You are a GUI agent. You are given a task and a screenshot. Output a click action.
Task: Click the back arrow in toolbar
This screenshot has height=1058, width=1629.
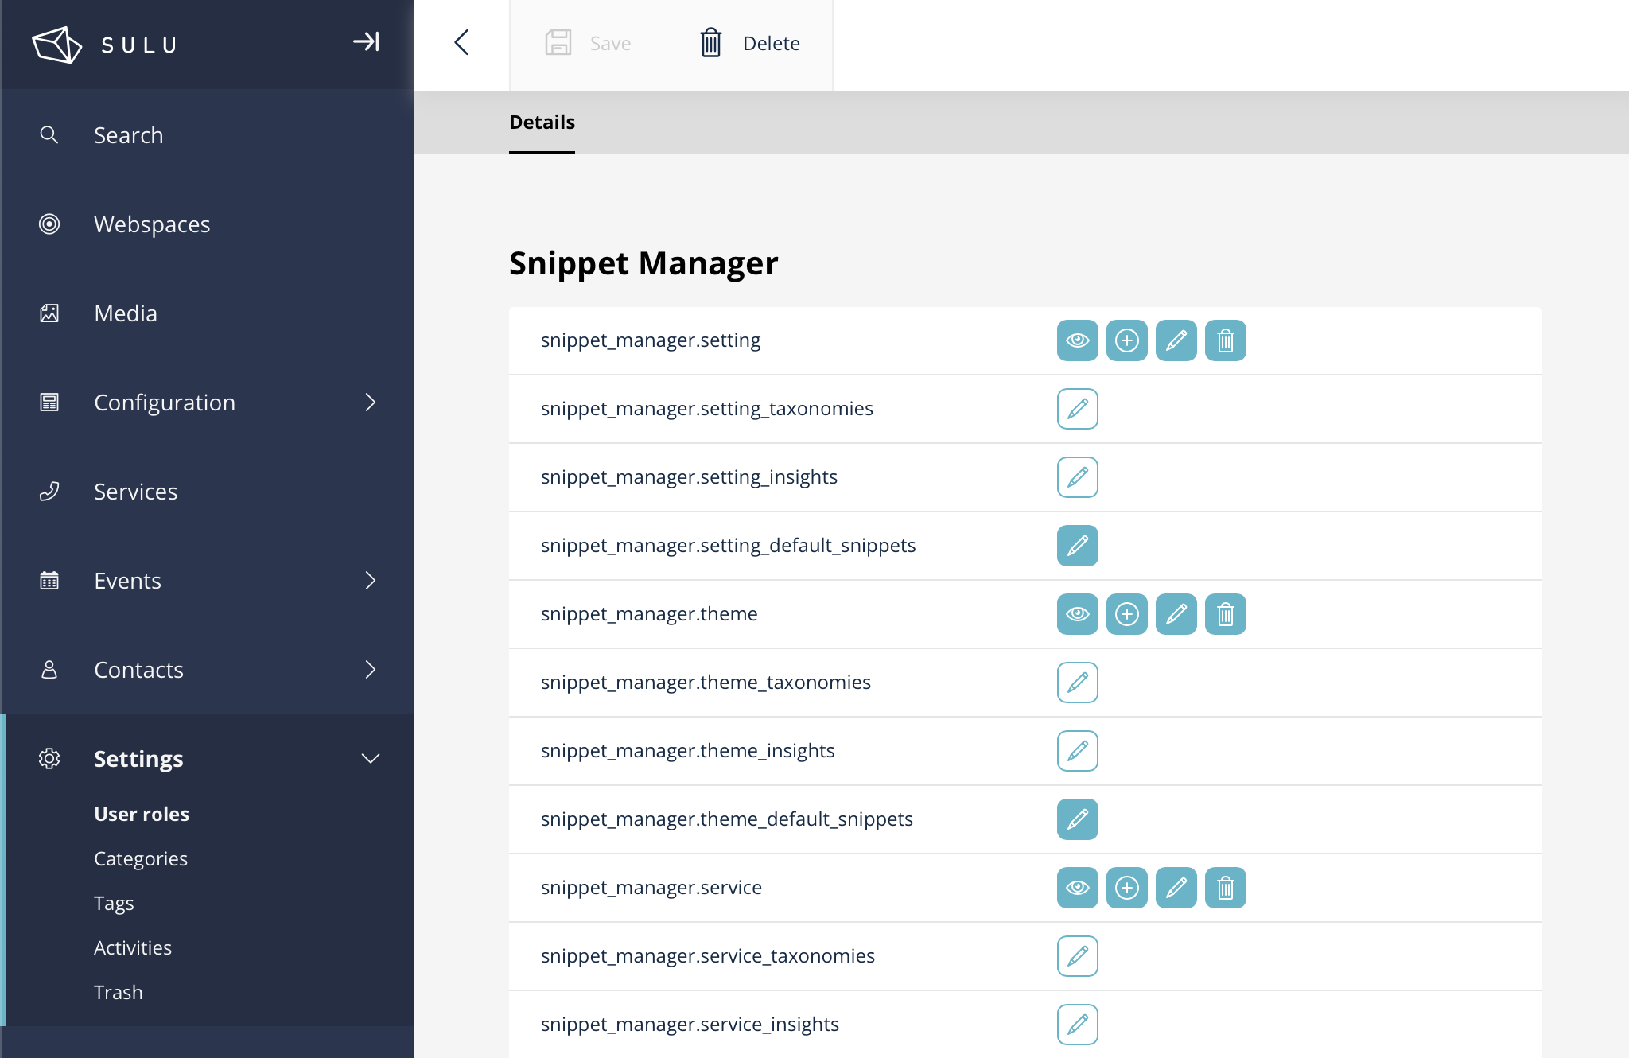click(461, 43)
